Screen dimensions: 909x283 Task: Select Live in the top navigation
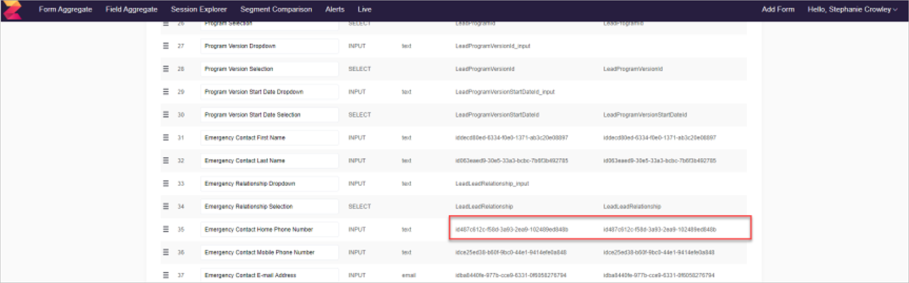[x=365, y=10]
